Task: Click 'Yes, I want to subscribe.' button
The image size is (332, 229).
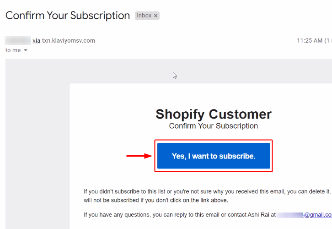Action: click(x=214, y=156)
